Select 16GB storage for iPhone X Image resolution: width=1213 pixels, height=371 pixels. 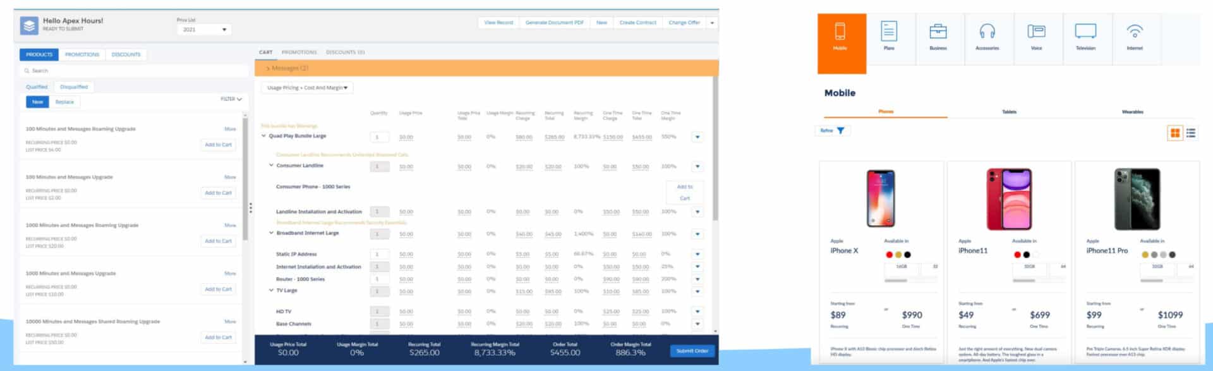[902, 268]
